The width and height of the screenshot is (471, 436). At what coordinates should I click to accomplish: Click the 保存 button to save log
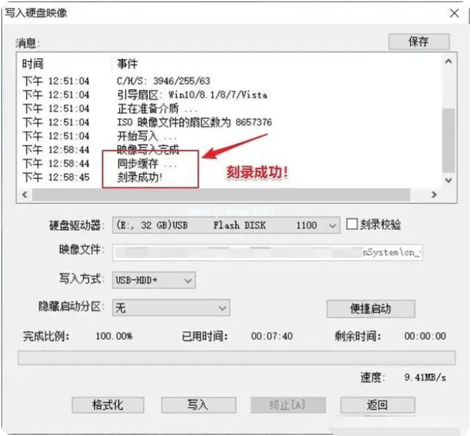click(418, 42)
